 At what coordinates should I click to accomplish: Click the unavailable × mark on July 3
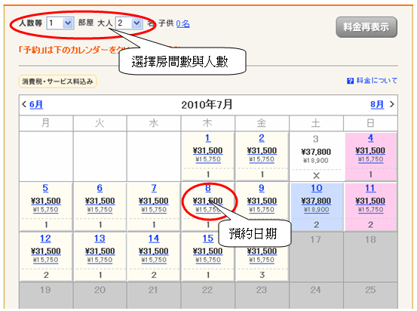click(316, 175)
